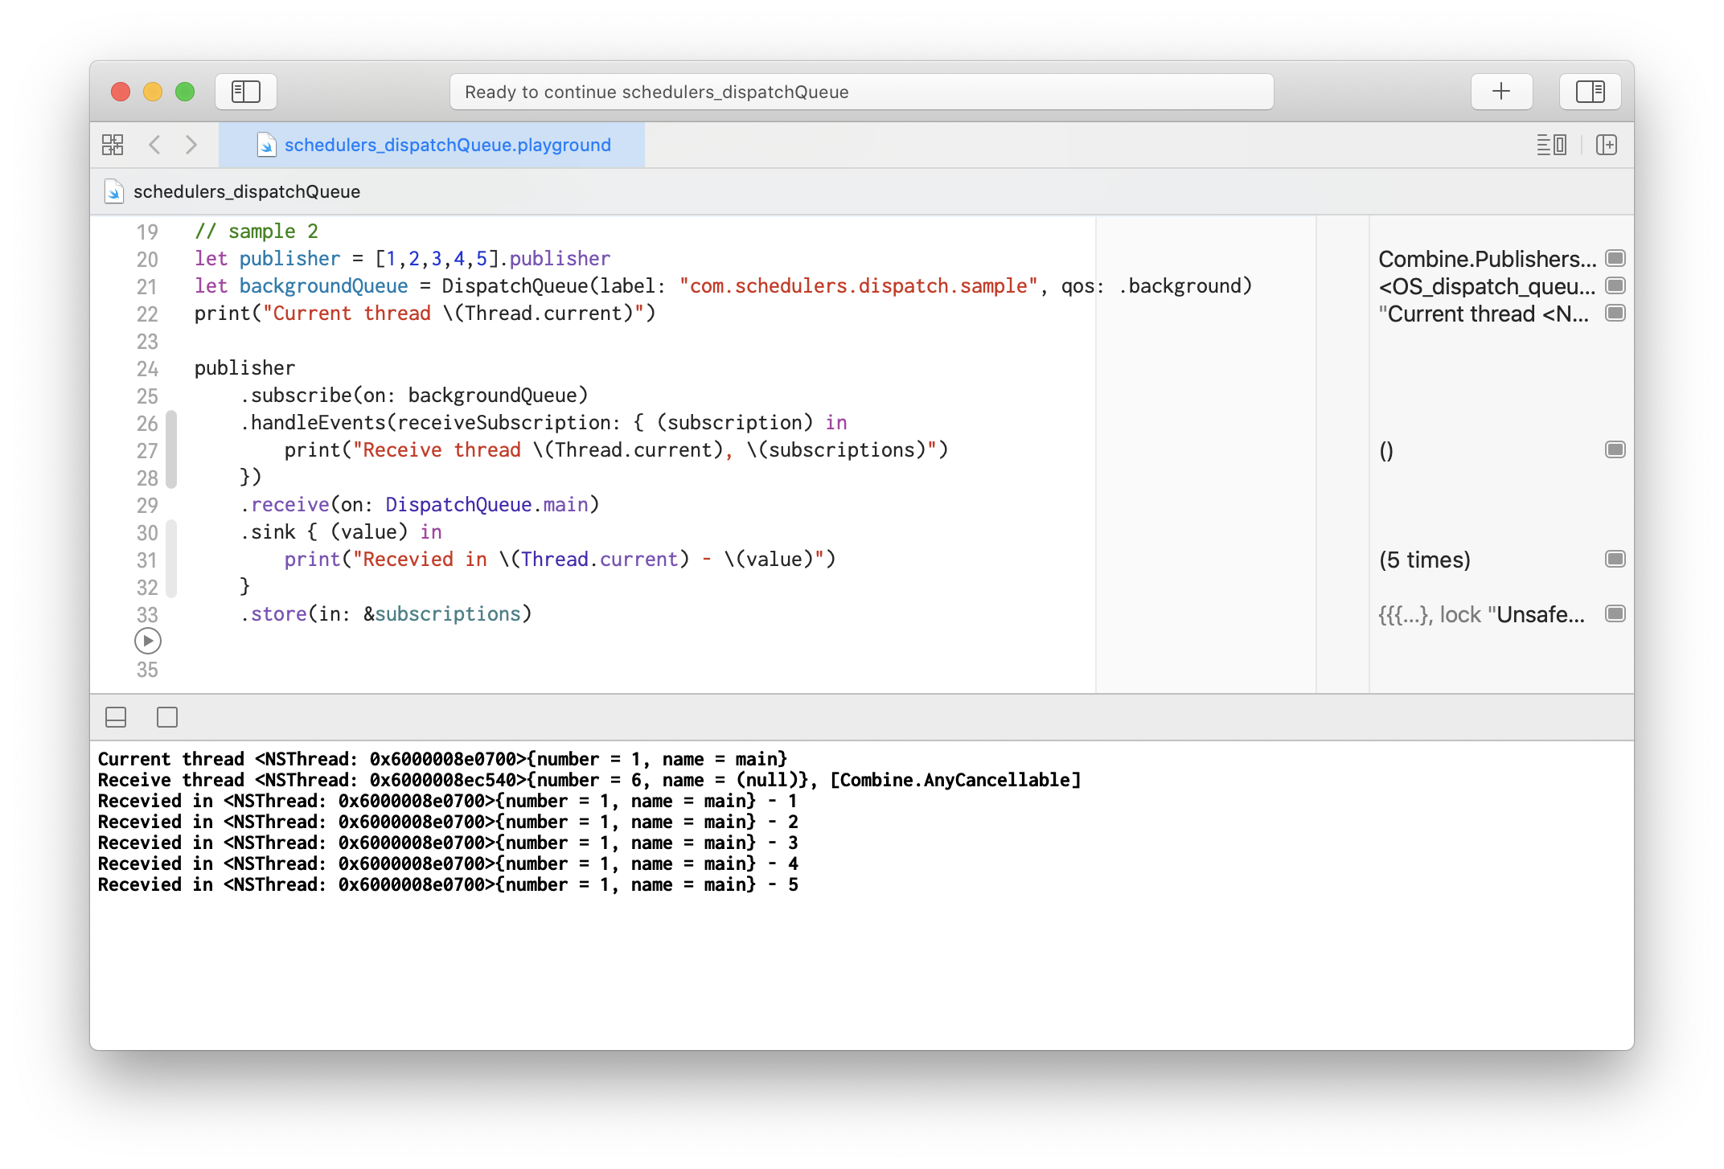Click the playground file icon in tab
This screenshot has width=1724, height=1169.
click(x=266, y=145)
